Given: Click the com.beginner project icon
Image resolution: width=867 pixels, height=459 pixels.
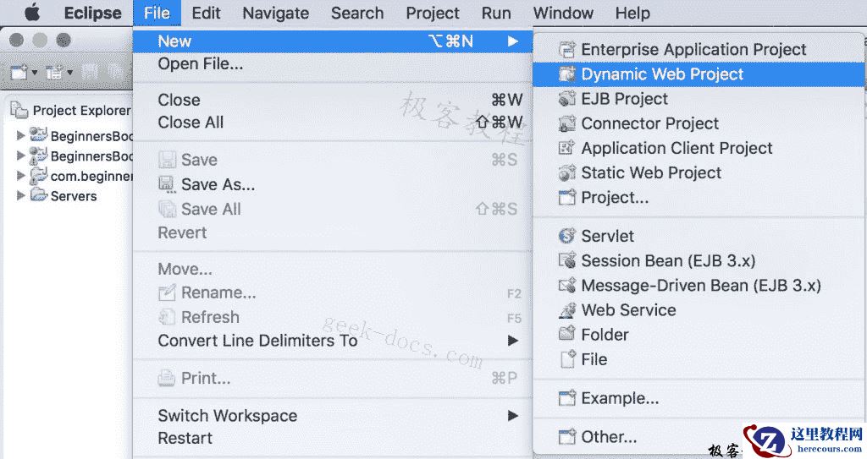Looking at the screenshot, I should 39,176.
